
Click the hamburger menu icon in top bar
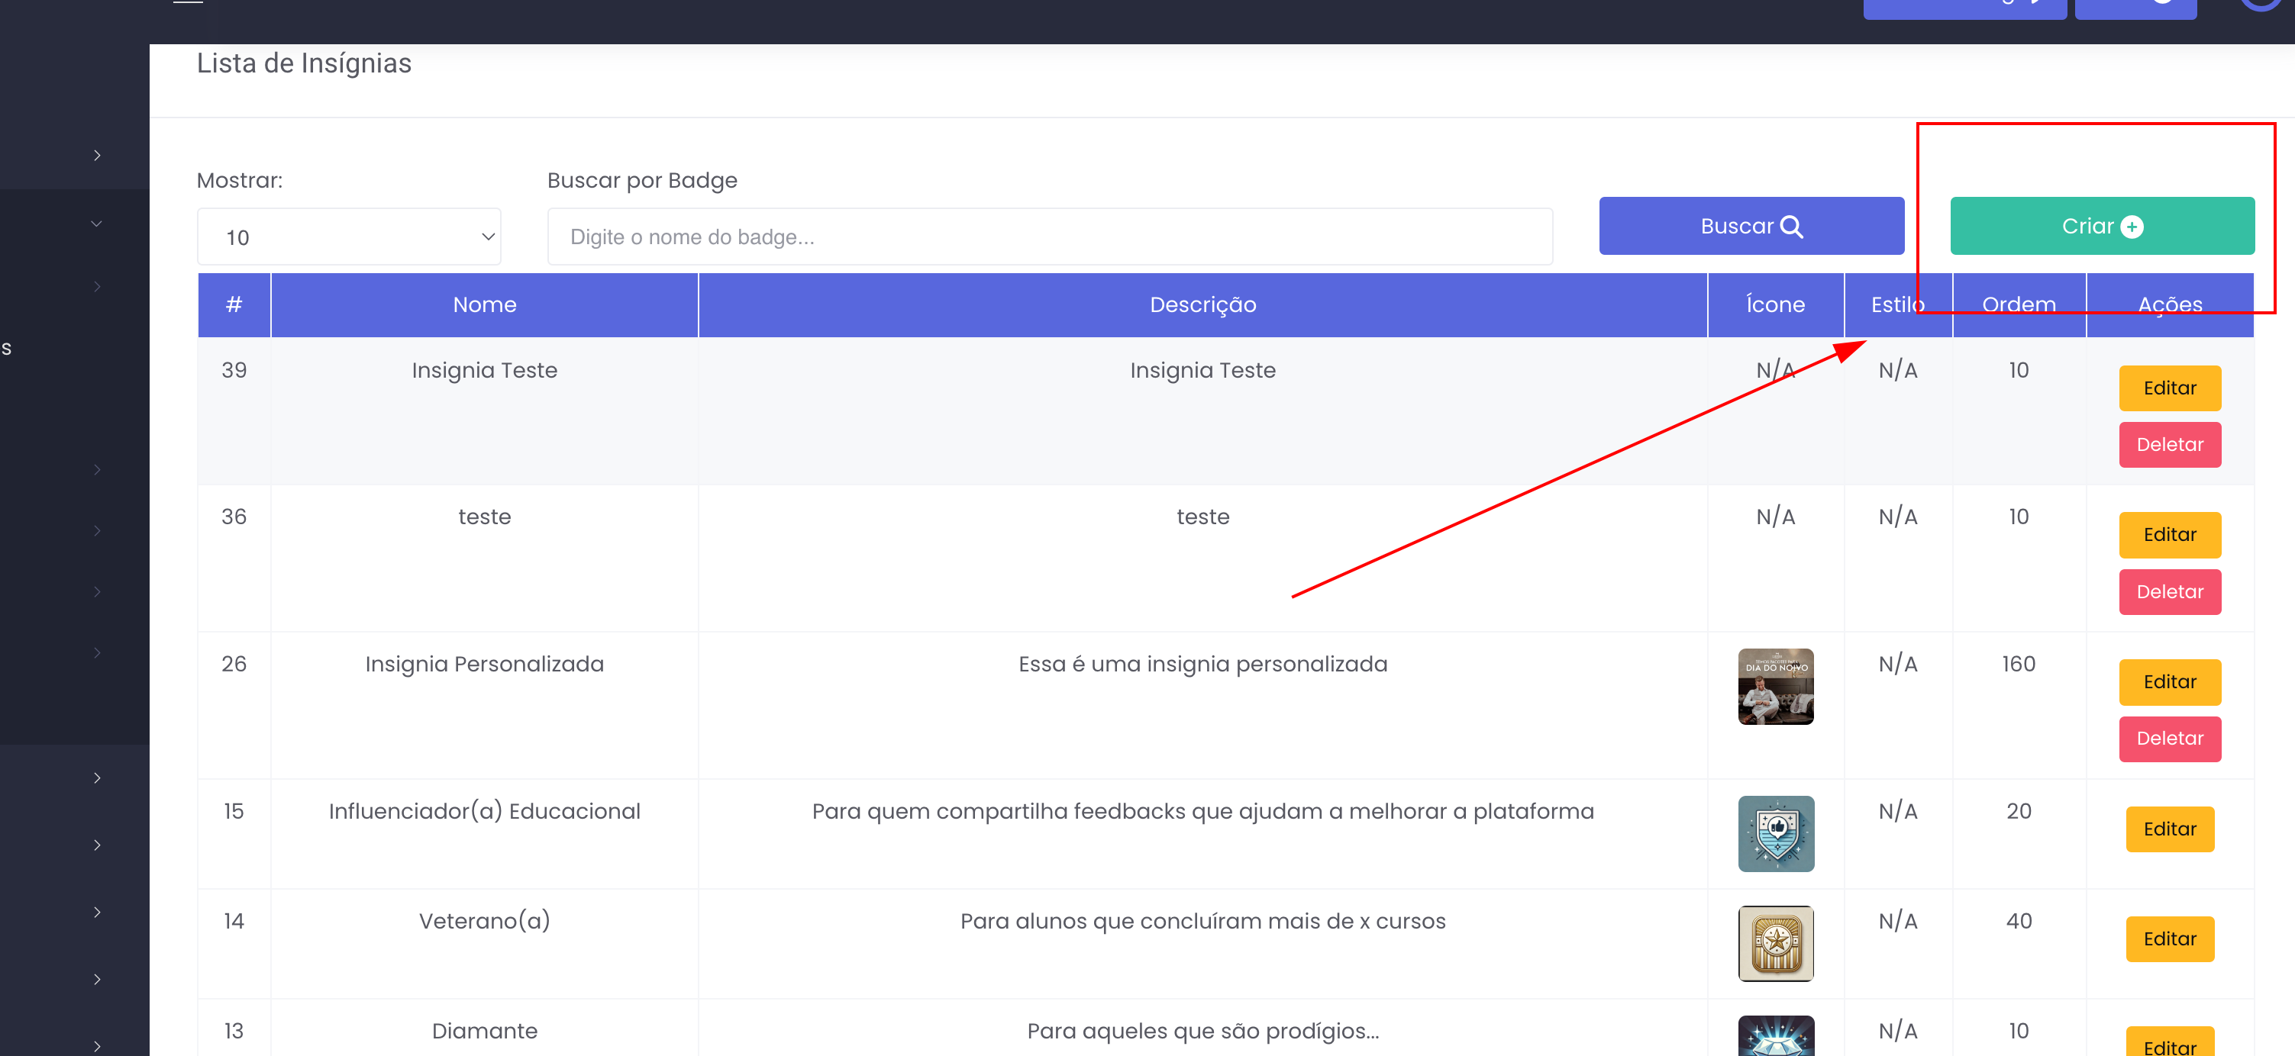188,3
